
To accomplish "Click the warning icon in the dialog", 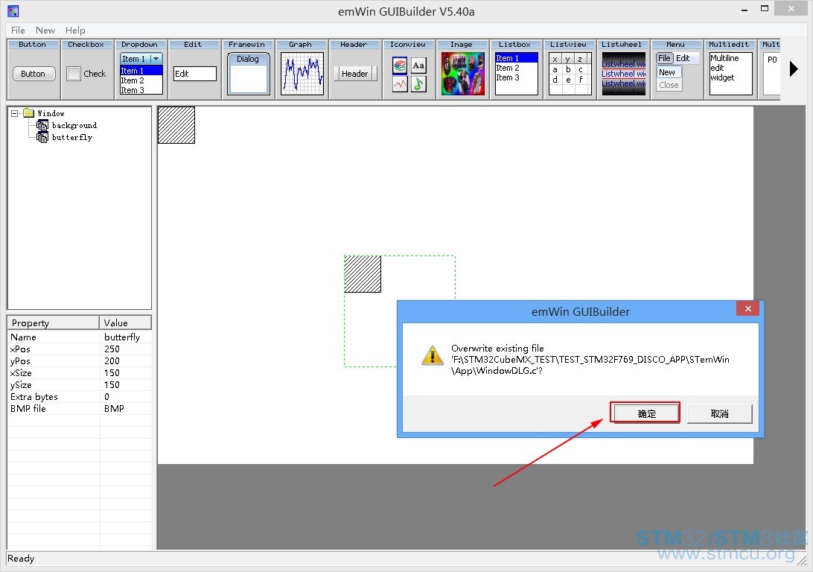I will tap(432, 356).
